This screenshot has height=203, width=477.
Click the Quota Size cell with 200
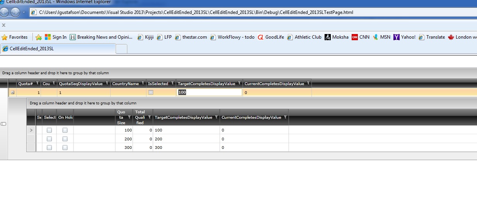[x=124, y=139]
